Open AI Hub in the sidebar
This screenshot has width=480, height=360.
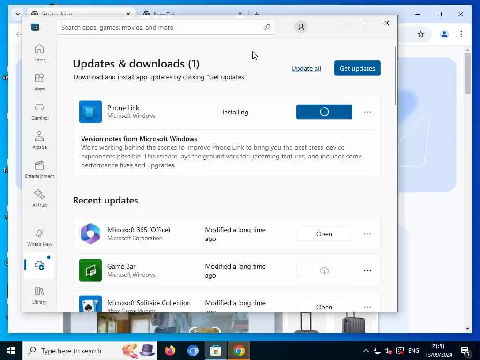coord(39,198)
